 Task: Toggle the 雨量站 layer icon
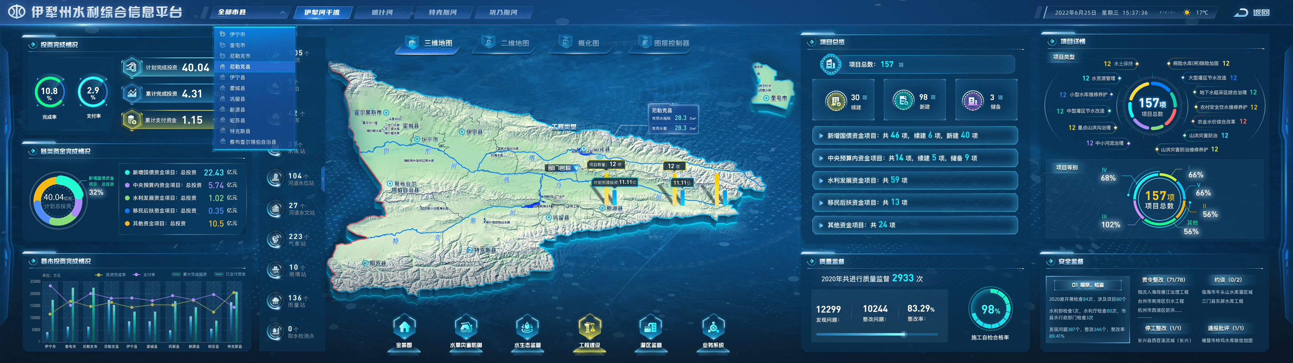[275, 301]
